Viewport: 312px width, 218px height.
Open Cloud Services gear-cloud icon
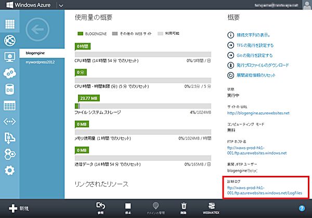10,73
